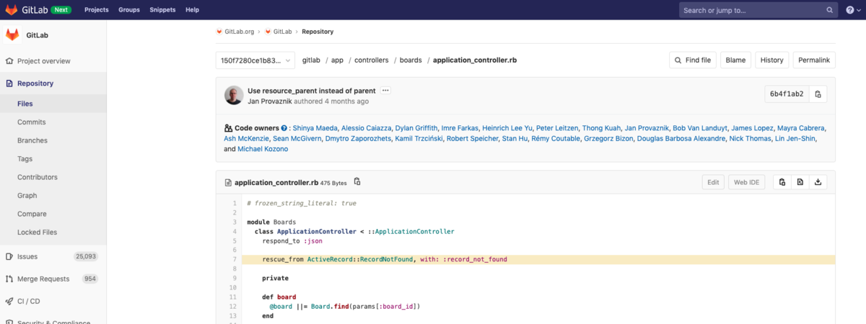Click the Edit button

[x=713, y=182]
